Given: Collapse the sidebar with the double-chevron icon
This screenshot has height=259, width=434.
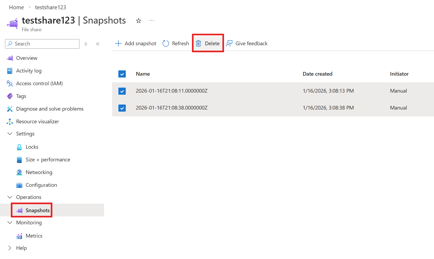Looking at the screenshot, I should click(x=97, y=44).
